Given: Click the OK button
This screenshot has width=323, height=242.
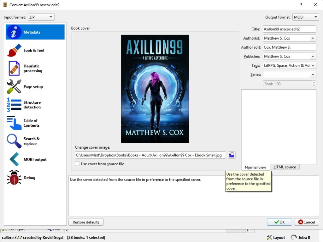Looking at the screenshot, I should click(x=279, y=222).
